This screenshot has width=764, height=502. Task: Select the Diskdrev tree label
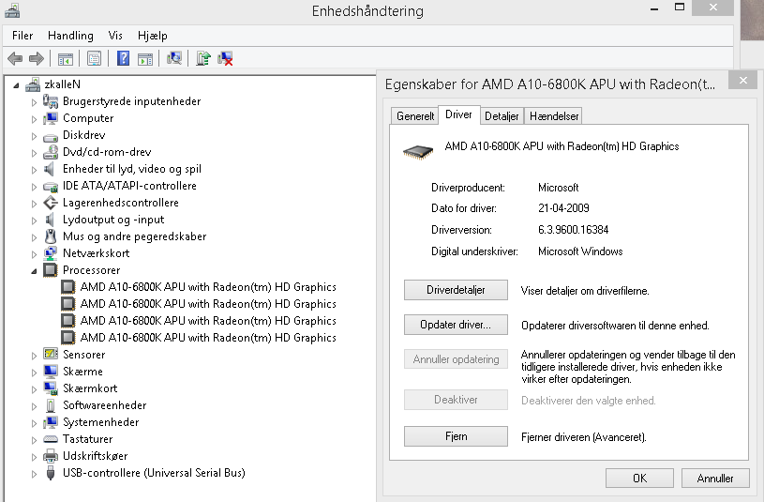click(83, 135)
